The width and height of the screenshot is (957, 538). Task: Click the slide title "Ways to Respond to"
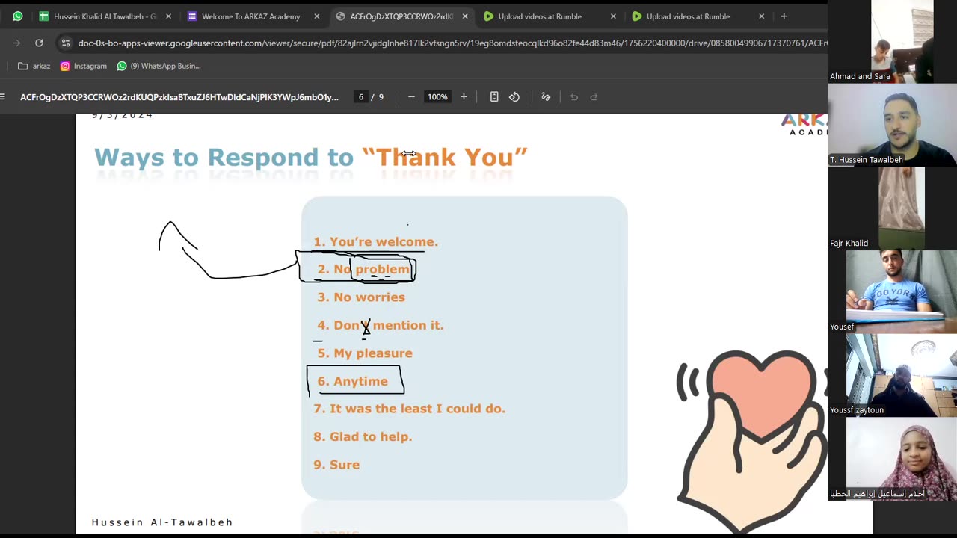tap(224, 158)
